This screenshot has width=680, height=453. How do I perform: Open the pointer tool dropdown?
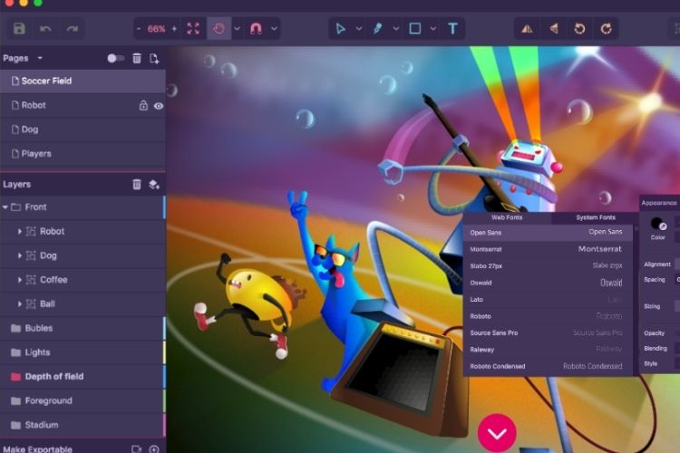359,29
